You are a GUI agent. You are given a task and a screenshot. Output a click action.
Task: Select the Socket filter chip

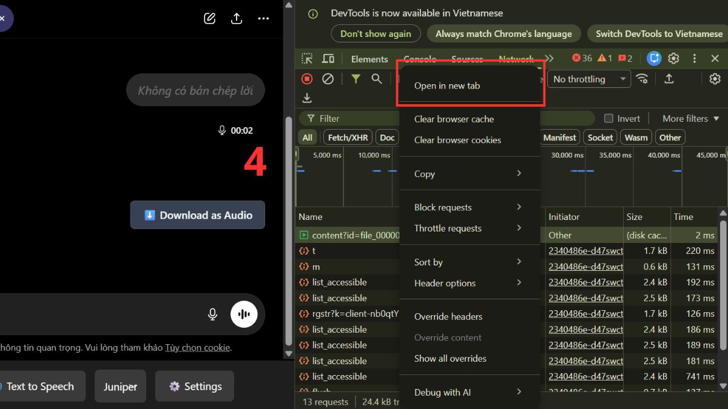600,138
